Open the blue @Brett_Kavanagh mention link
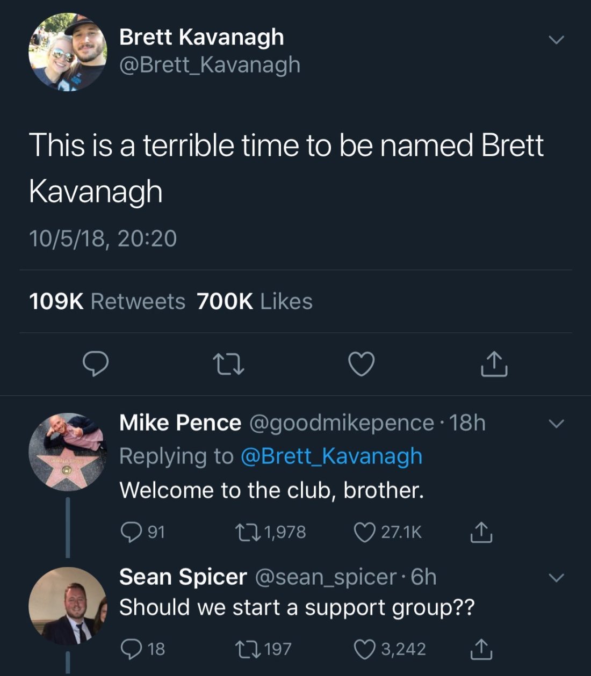This screenshot has height=676, width=591. pos(331,456)
